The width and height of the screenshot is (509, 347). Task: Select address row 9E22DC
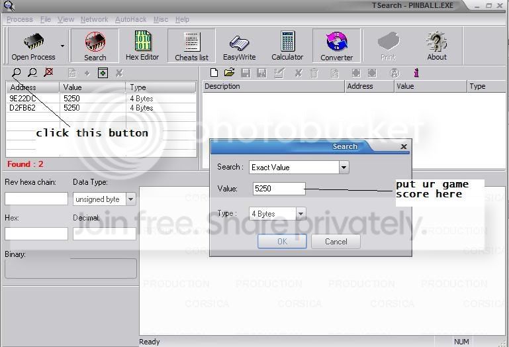[101, 99]
